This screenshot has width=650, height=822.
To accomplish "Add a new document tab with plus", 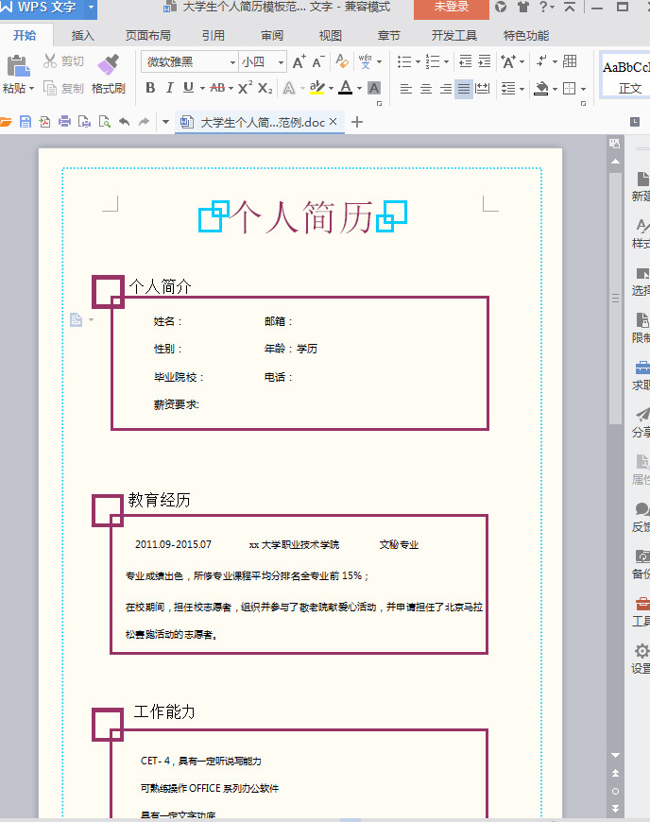I will point(357,122).
